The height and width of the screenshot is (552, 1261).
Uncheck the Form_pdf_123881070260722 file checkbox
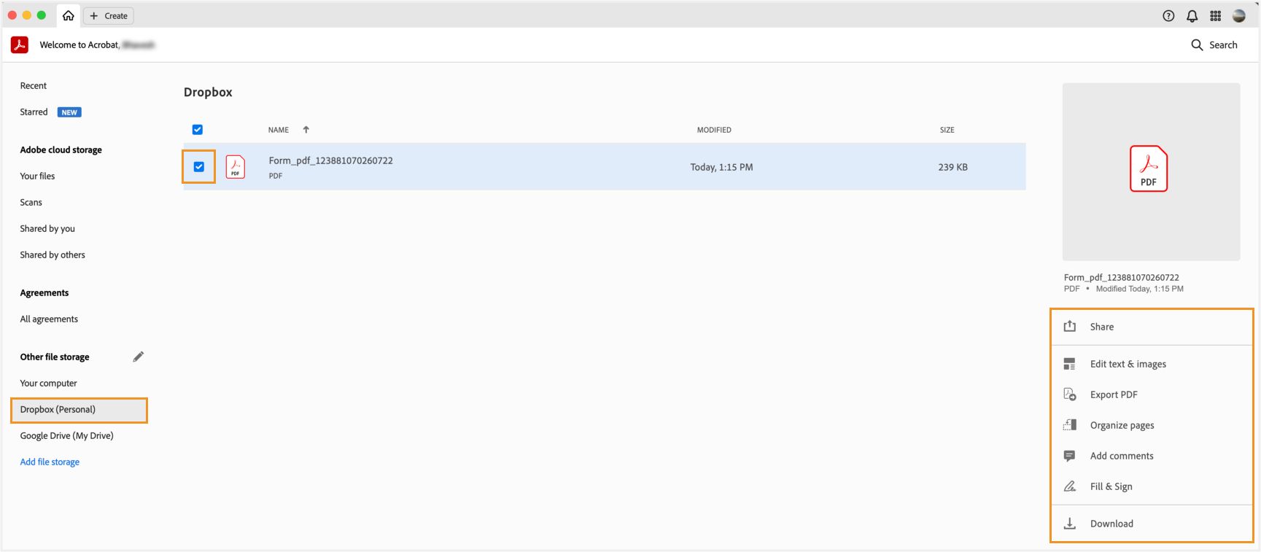(198, 167)
